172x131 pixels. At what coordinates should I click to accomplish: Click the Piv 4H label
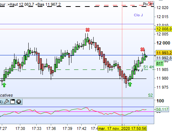coord(148,4)
